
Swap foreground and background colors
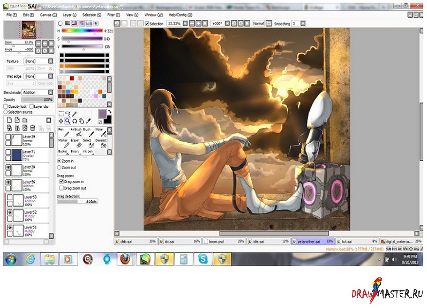click(x=109, y=112)
